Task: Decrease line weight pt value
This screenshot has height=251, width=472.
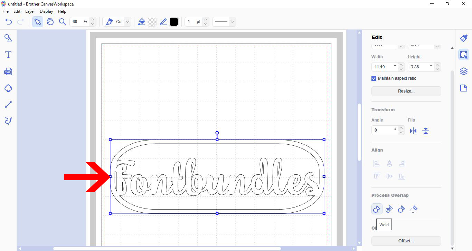Action: 206,24
